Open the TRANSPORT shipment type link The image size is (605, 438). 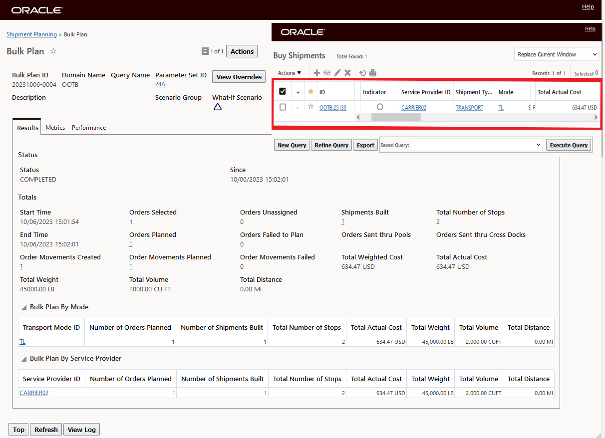click(x=469, y=107)
